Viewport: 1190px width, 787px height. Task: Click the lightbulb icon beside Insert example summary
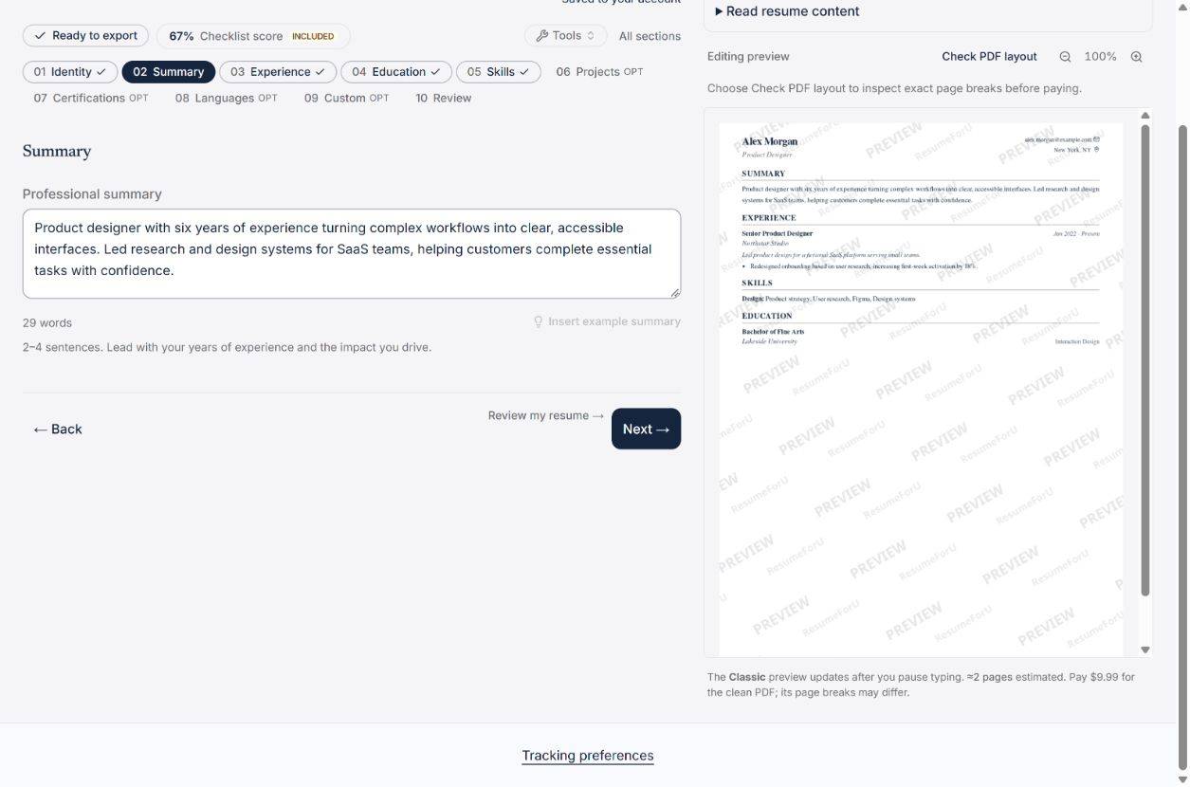(539, 321)
